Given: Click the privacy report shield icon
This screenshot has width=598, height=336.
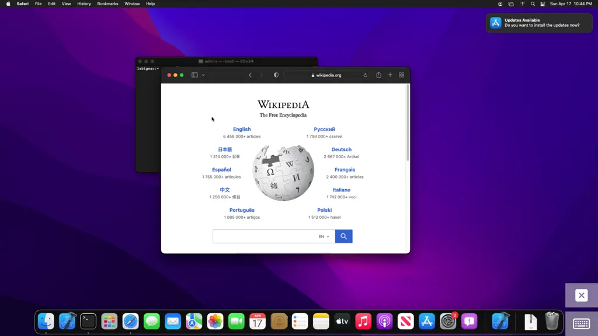Looking at the screenshot, I should click(276, 75).
